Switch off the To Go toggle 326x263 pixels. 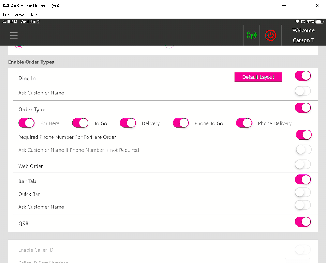tap(80, 123)
